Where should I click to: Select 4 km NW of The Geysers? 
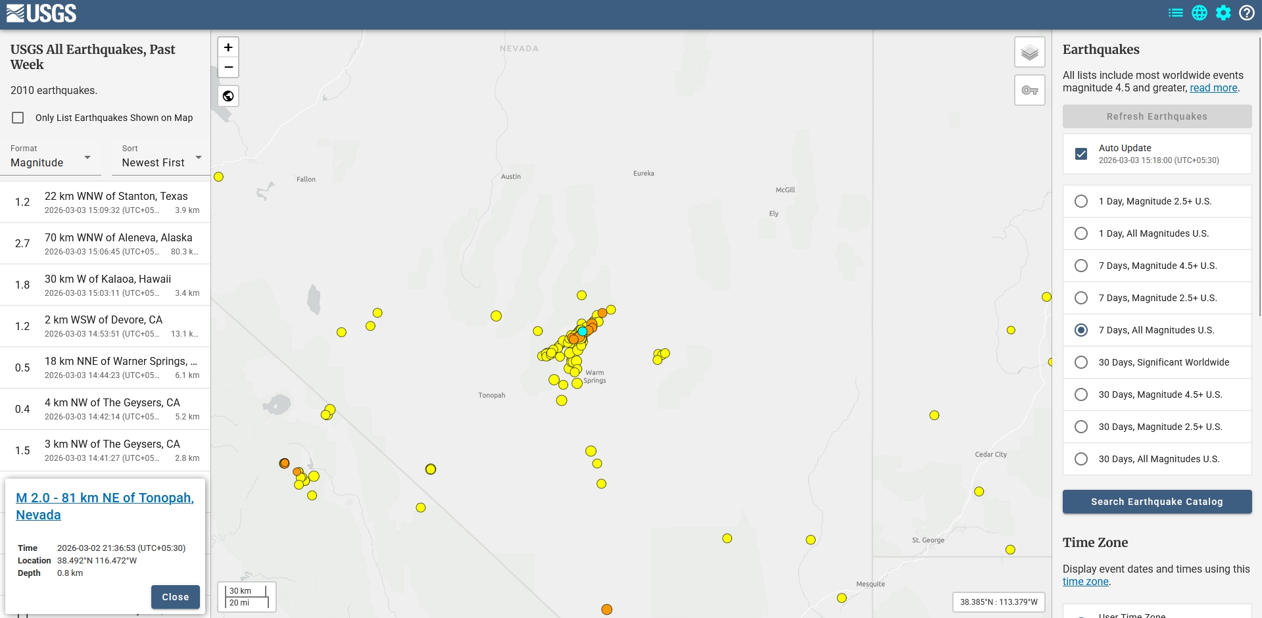pos(105,409)
